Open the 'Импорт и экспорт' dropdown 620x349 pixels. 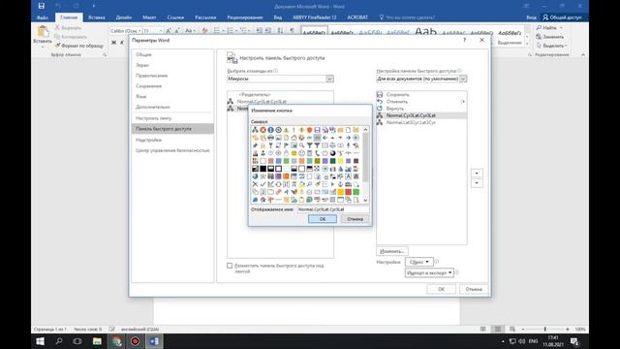pyautogui.click(x=429, y=272)
